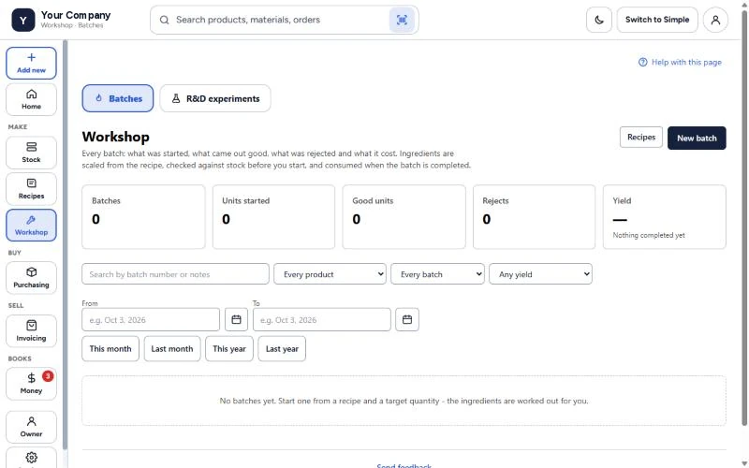Click the Workshop page heading
Screen dimensions: 749x468
pos(115,137)
